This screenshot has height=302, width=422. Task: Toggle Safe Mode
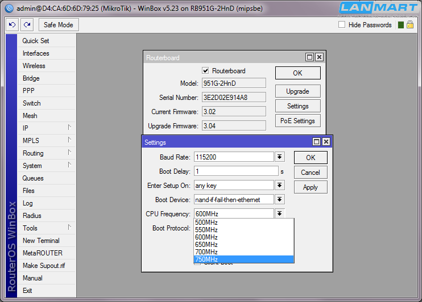click(59, 25)
